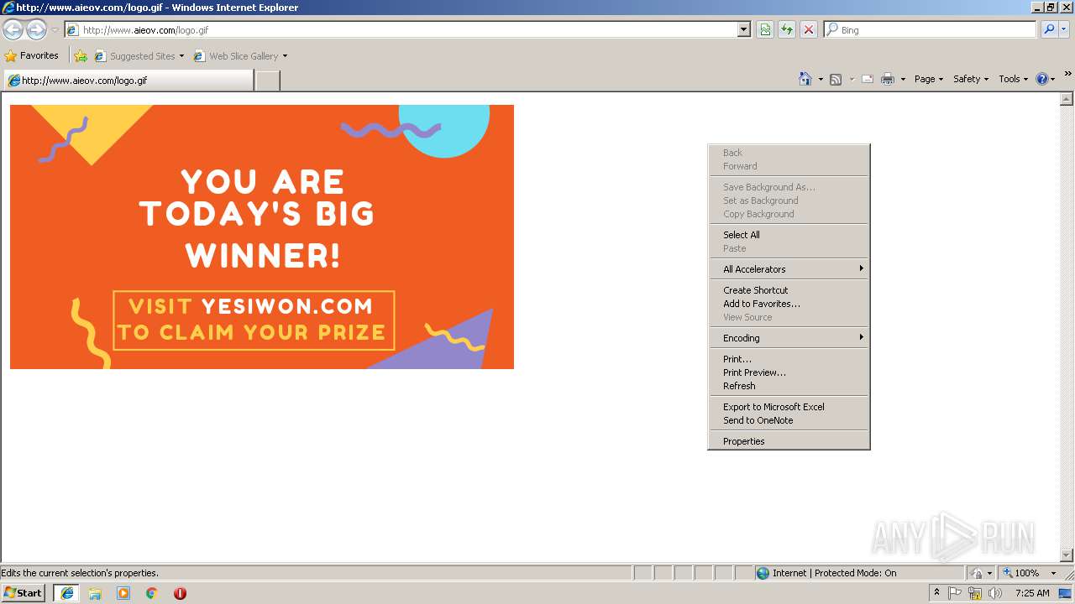Screen dimensions: 1075x604
Task: Select Print… in the context menu
Action: 789,359
